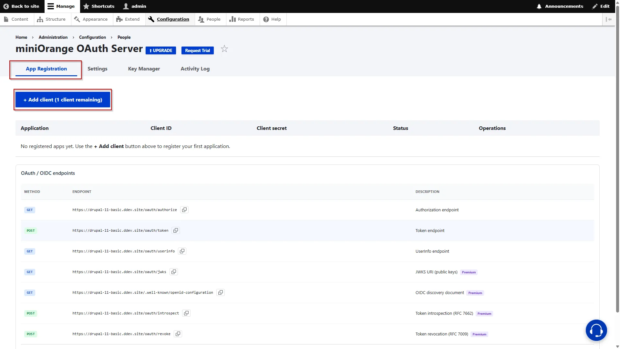
Task: Open Announcements from the bell item
Action: pyautogui.click(x=560, y=6)
